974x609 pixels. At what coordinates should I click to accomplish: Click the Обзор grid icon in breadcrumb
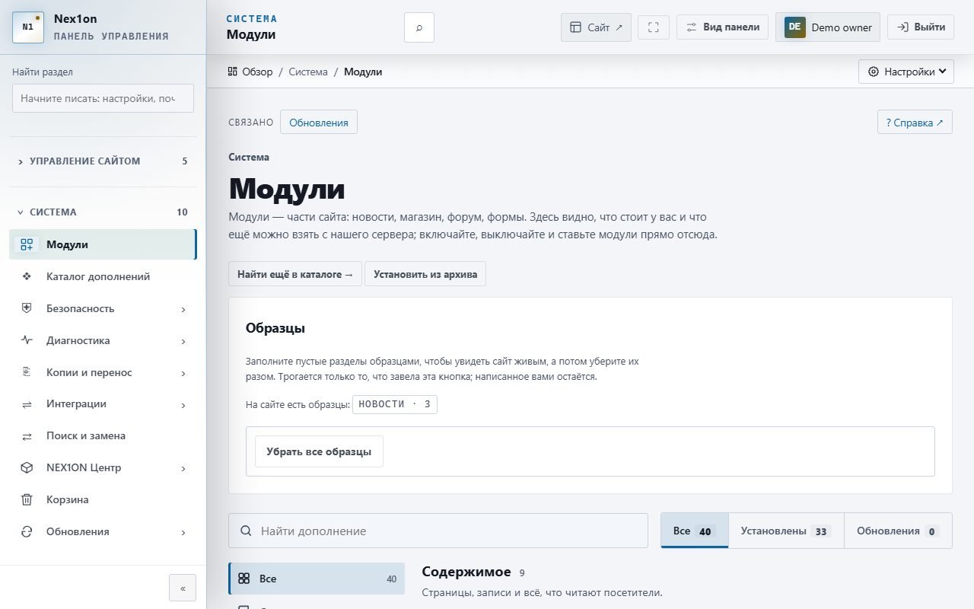233,72
